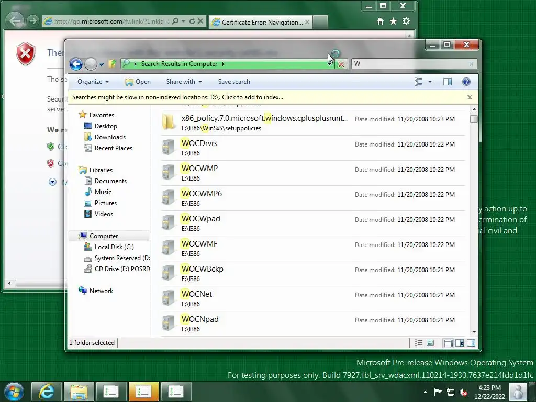The width and height of the screenshot is (536, 402).
Task: Open Internet Explorer from the taskbar
Action: [x=47, y=392]
